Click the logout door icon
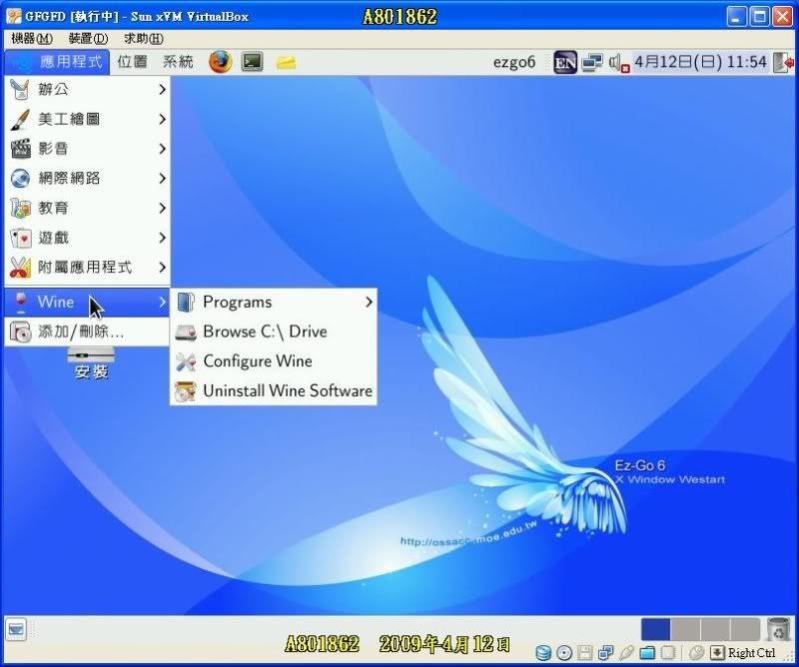Image resolution: width=799 pixels, height=667 pixels. [783, 63]
